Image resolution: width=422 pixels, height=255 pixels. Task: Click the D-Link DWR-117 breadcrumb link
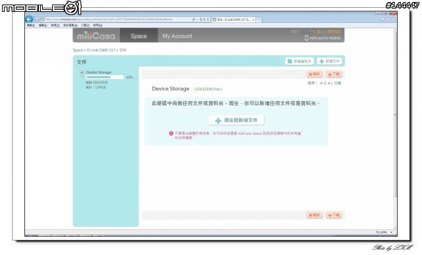[101, 50]
